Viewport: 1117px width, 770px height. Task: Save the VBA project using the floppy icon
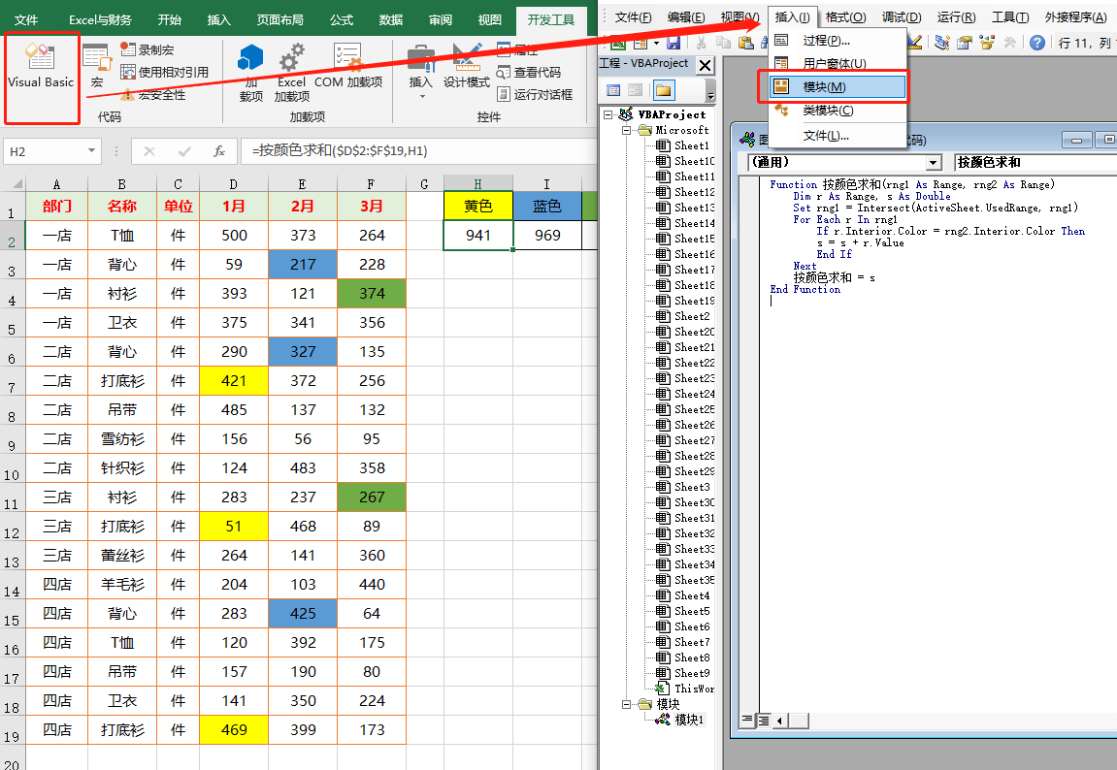[x=673, y=44]
